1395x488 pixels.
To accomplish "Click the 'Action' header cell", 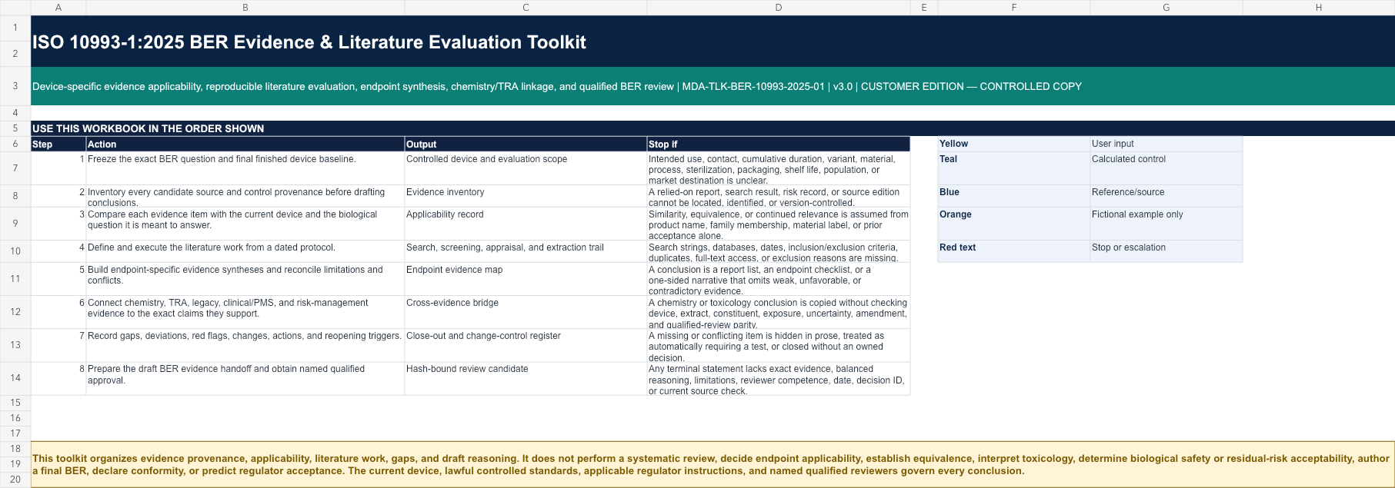I will 245,144.
